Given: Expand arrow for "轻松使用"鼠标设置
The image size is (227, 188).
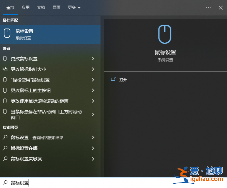Looking at the screenshot, I should [93, 80].
